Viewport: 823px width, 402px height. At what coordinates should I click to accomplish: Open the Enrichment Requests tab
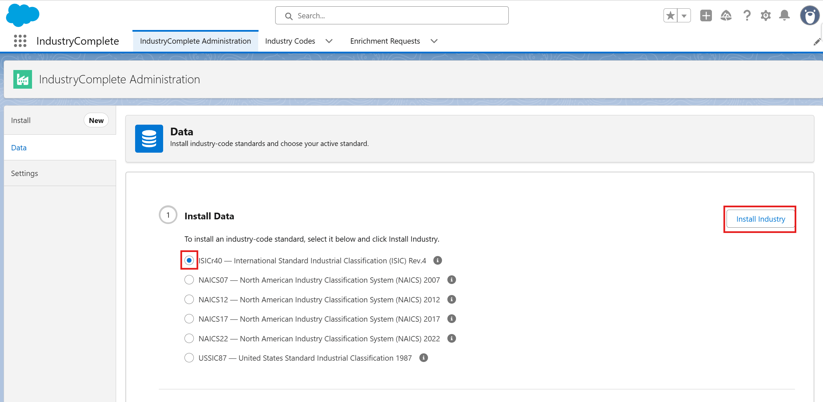click(385, 41)
